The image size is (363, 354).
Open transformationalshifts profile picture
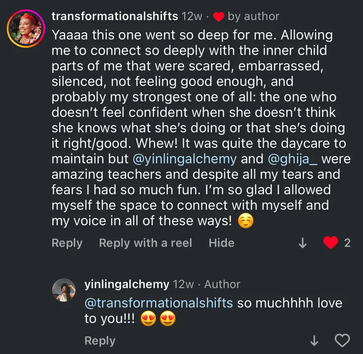[26, 29]
